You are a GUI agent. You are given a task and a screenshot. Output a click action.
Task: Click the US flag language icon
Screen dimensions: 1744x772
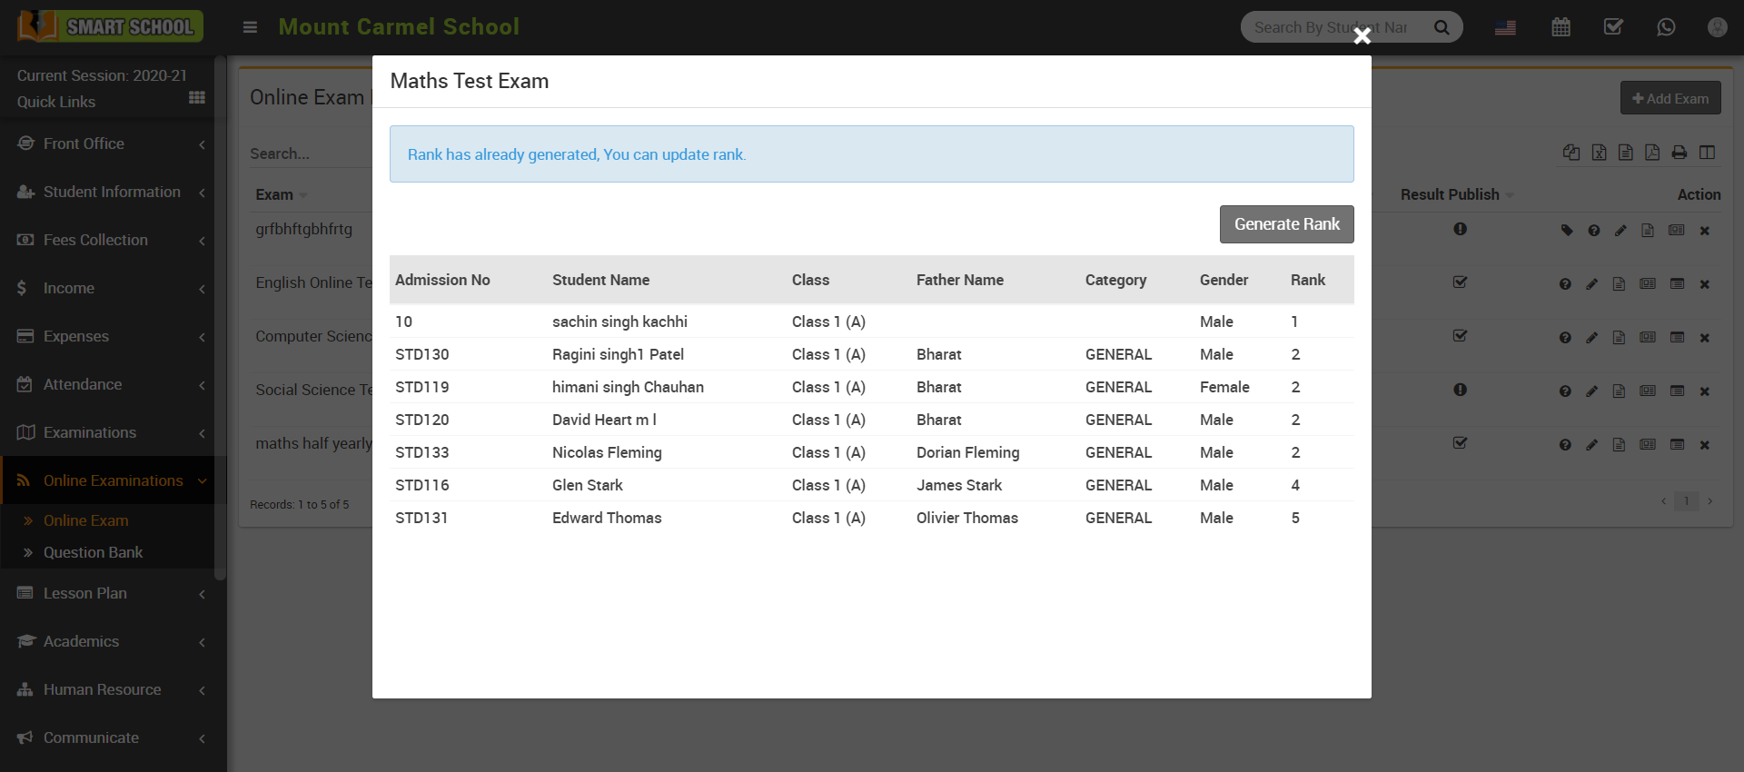tap(1505, 27)
